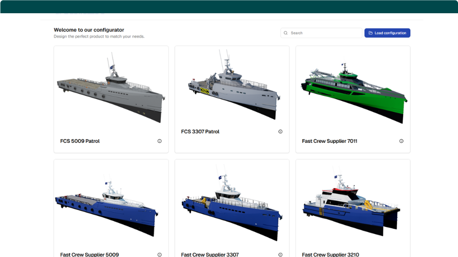Open info icon for FCS 3307 Patrol
The height and width of the screenshot is (257, 458).
pyautogui.click(x=280, y=132)
